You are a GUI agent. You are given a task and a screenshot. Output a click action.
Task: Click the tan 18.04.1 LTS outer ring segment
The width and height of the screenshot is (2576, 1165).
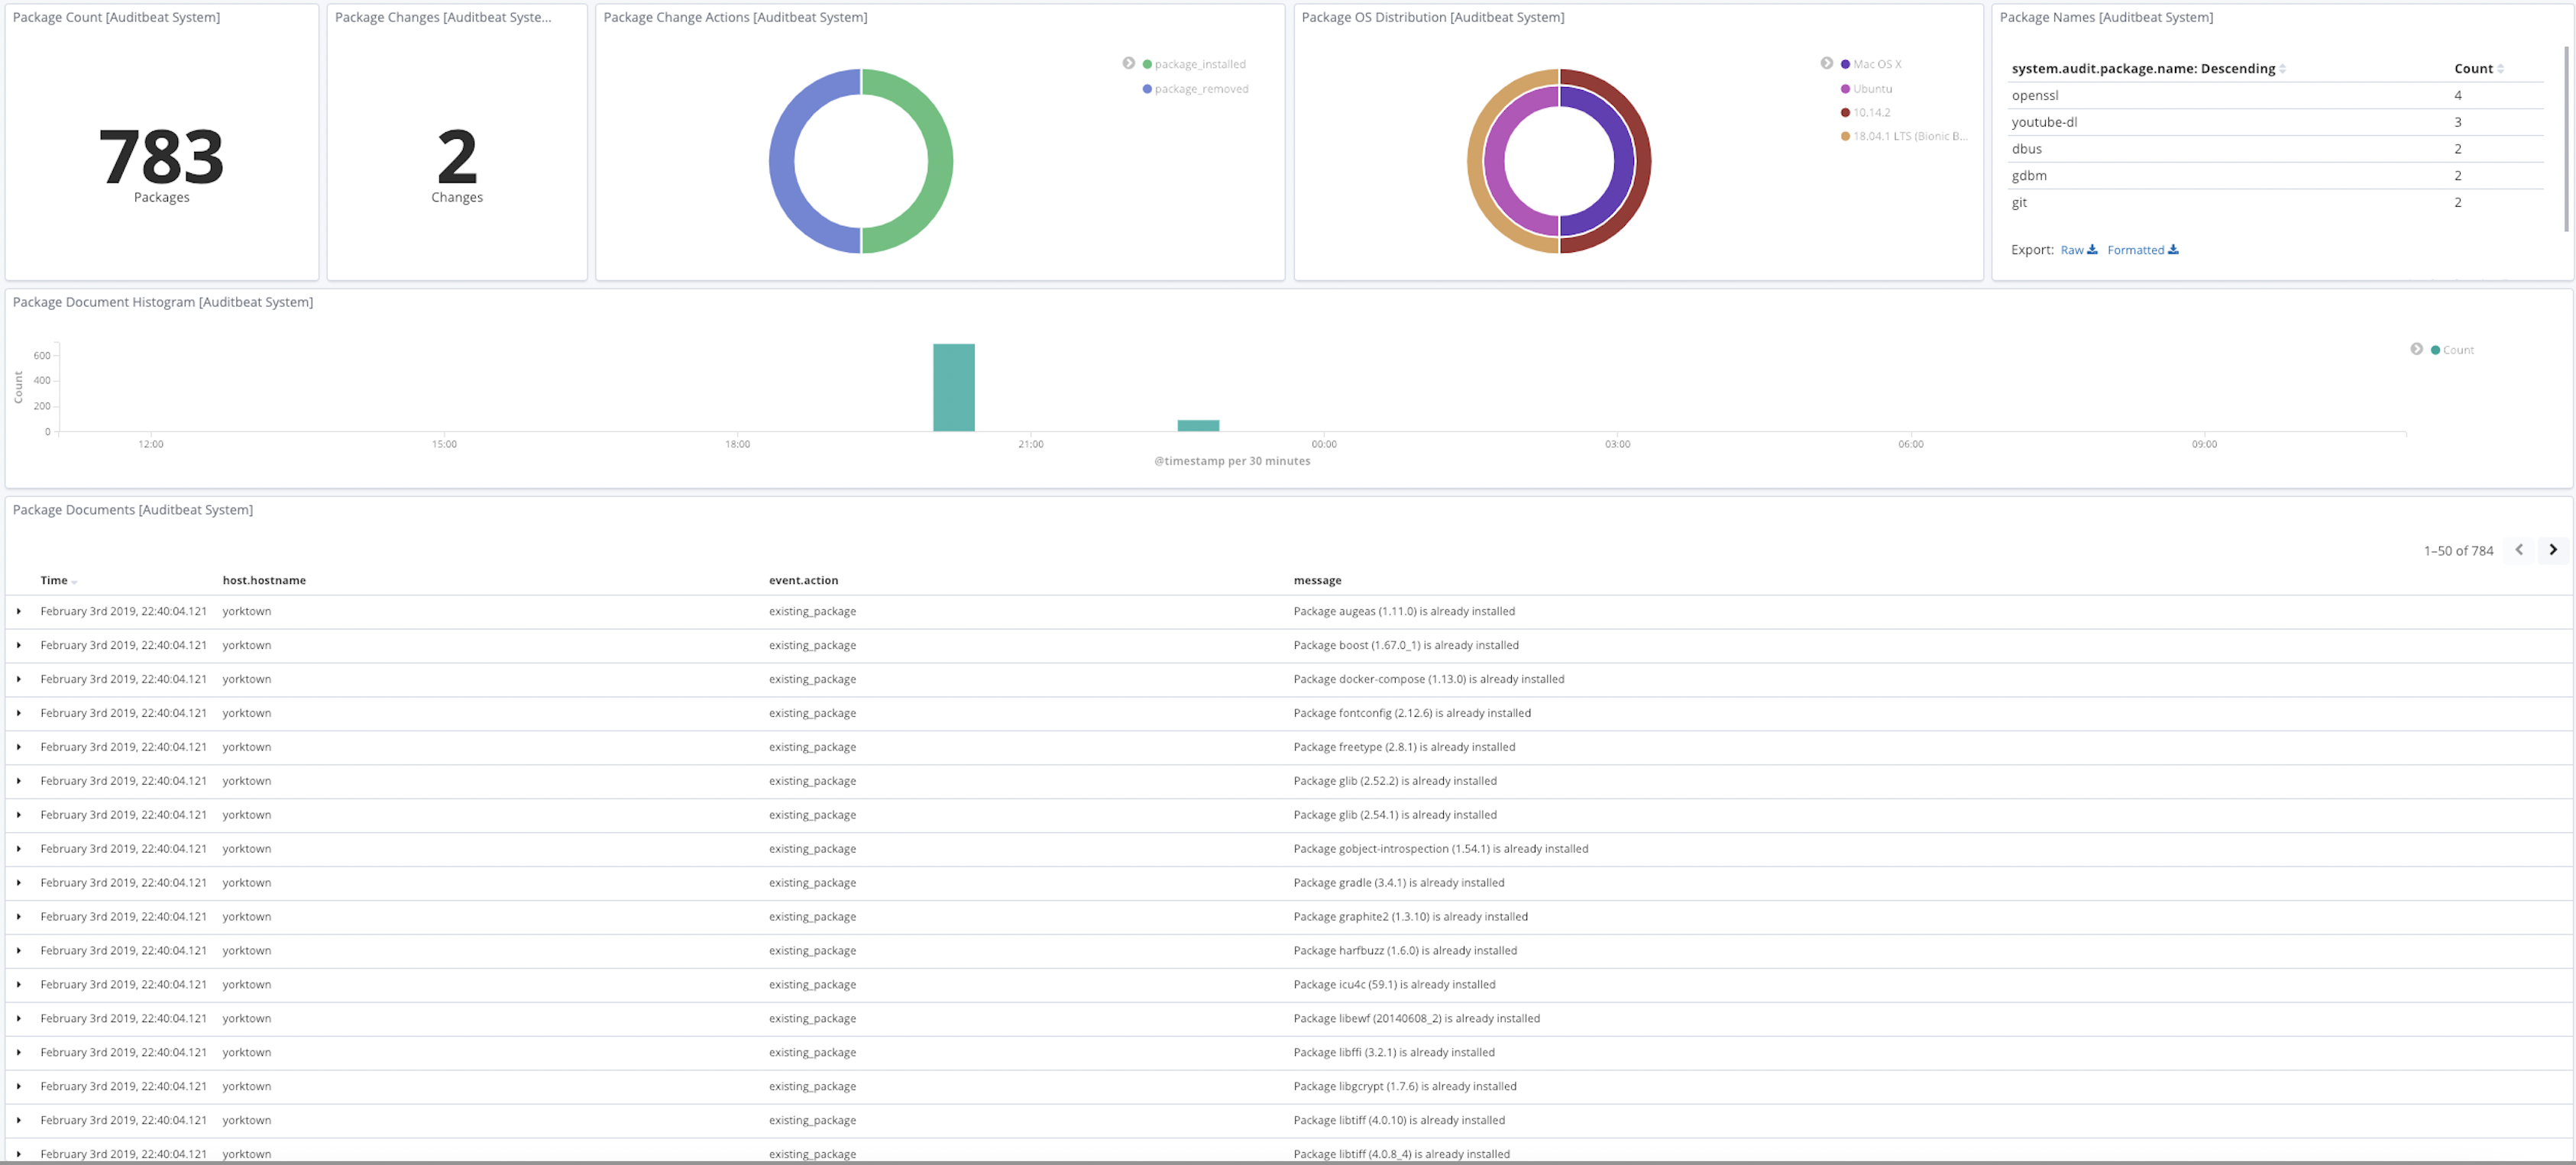click(x=1476, y=161)
